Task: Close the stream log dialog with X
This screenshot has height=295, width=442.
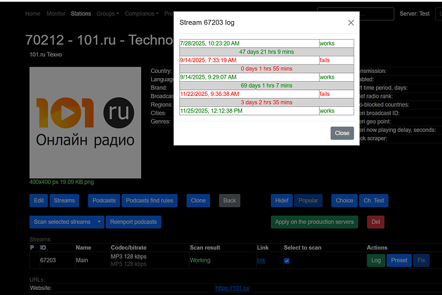Action: 351,22
